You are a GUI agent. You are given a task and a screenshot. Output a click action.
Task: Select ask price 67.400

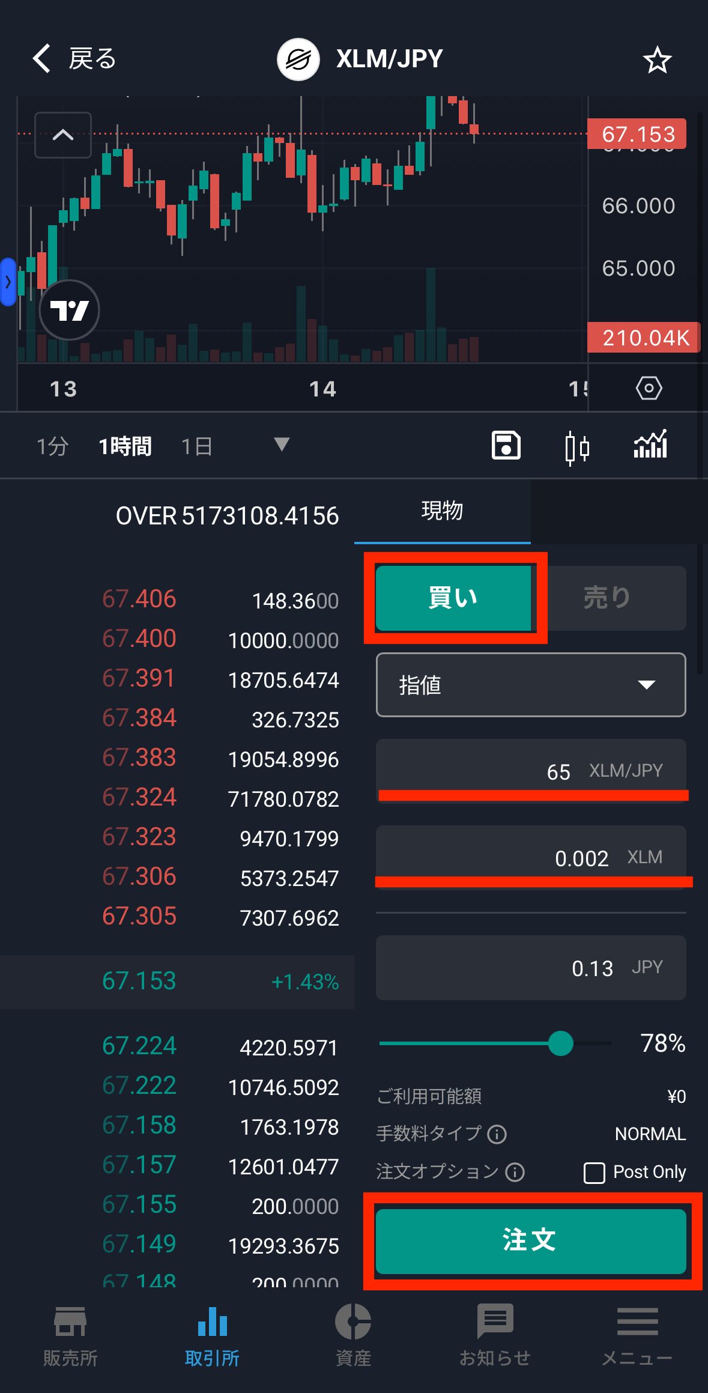pyautogui.click(x=139, y=639)
